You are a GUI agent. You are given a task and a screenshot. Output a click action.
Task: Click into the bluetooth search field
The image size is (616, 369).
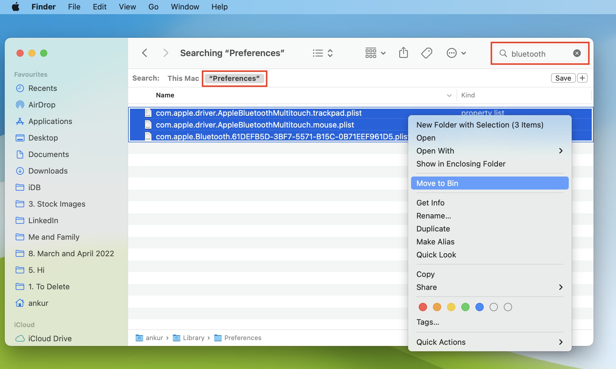(540, 53)
